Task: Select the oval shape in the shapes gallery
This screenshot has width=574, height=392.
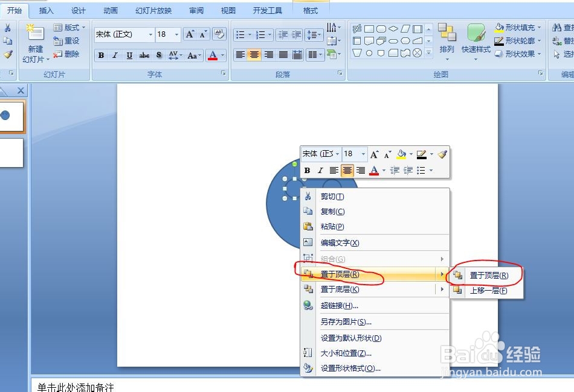Action: click(x=369, y=53)
